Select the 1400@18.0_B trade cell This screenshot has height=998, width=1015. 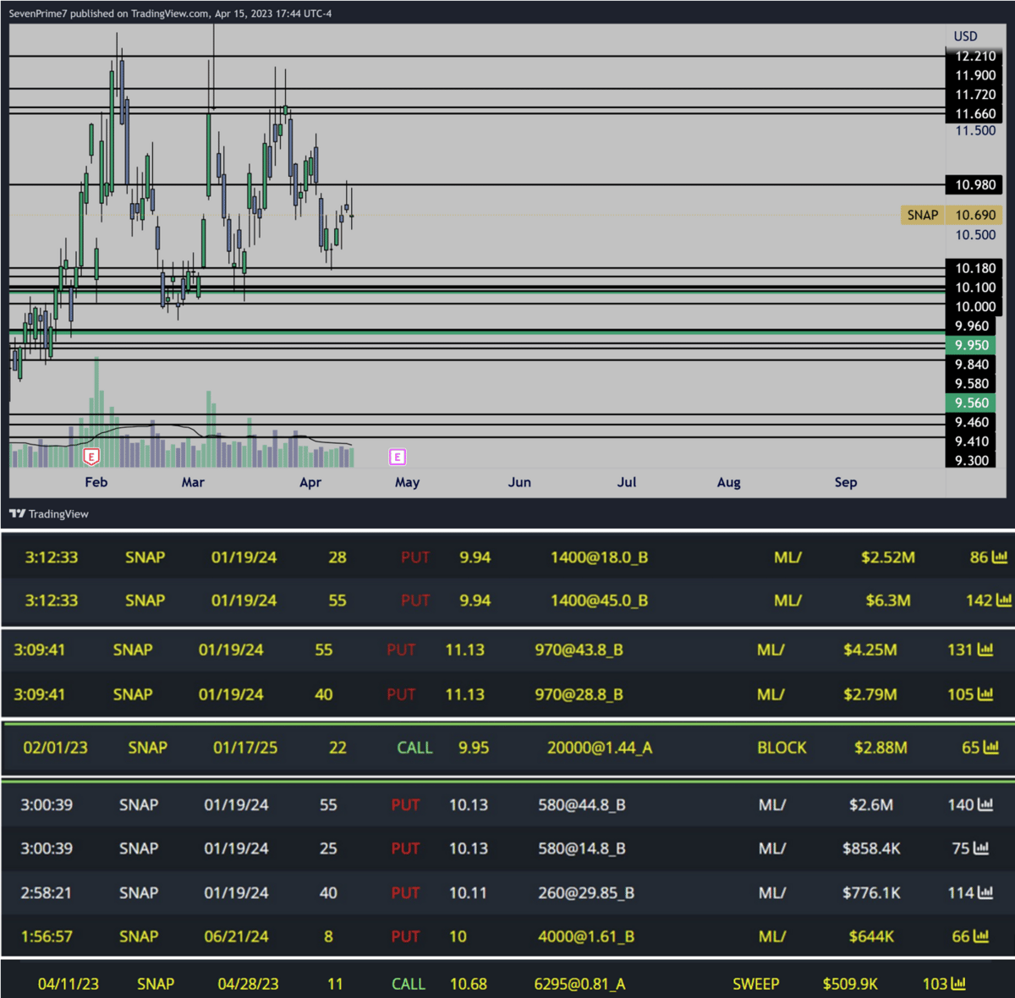(x=599, y=557)
